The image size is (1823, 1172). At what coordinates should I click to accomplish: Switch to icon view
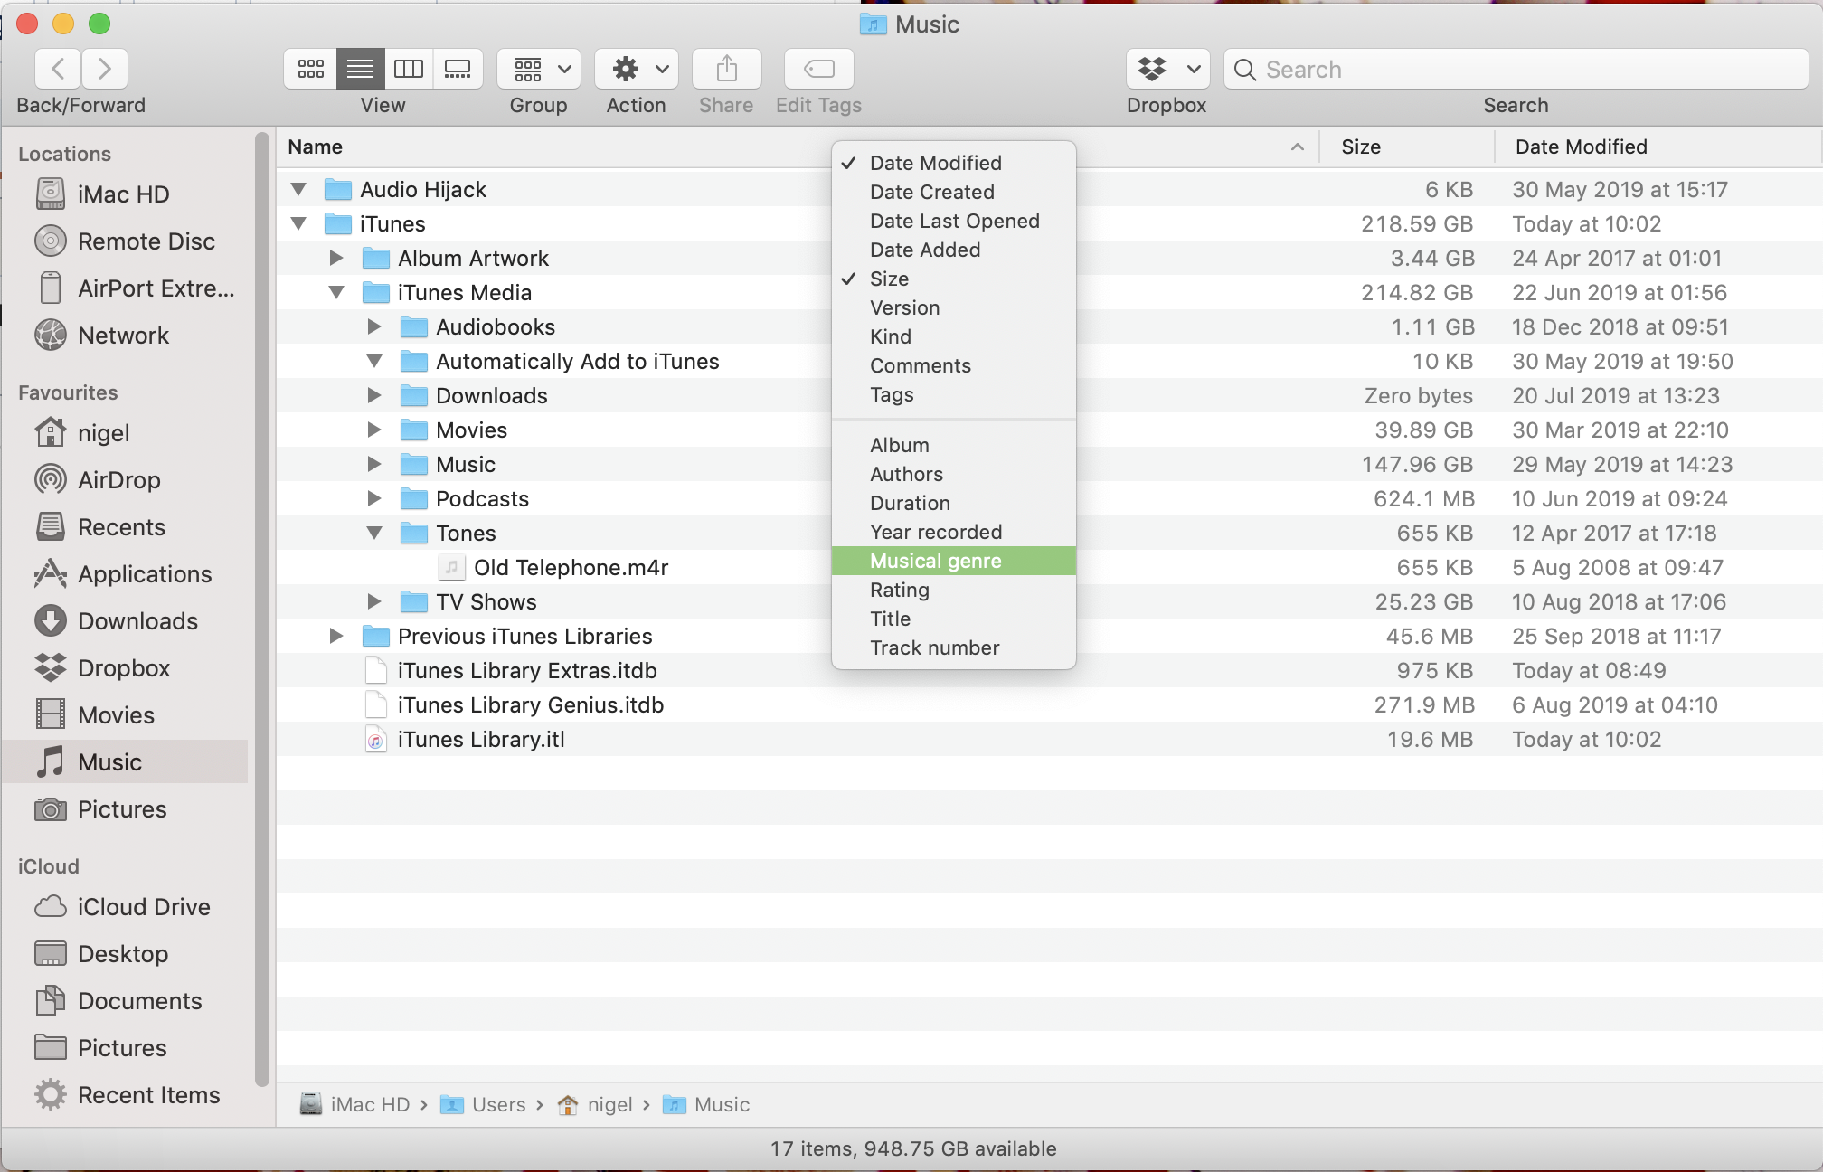(311, 69)
